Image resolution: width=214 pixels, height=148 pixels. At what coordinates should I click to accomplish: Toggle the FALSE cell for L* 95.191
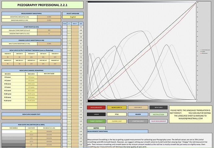pyautogui.click(x=65, y=30)
